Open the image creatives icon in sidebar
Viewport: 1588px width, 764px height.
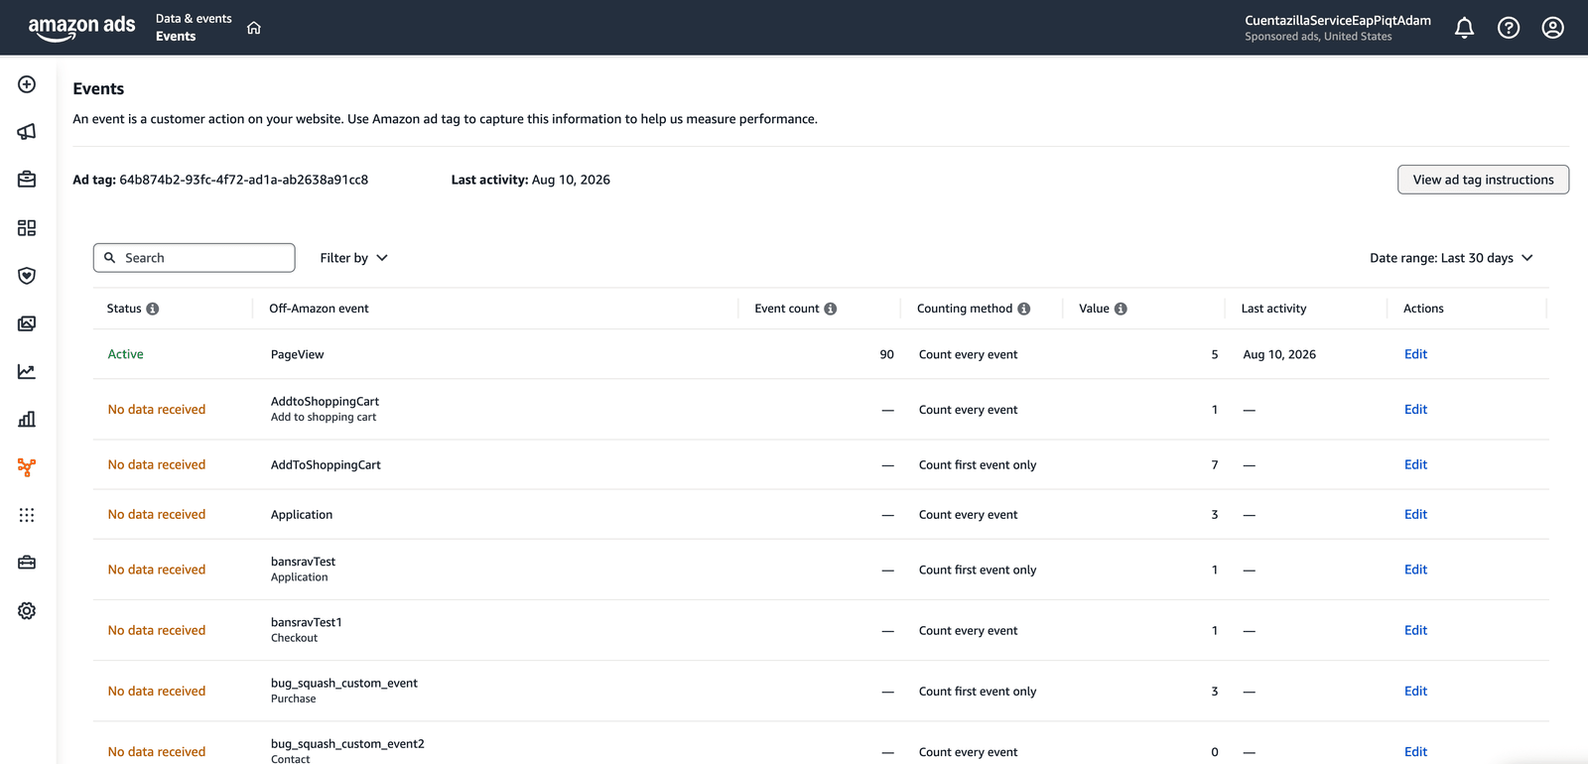click(27, 323)
